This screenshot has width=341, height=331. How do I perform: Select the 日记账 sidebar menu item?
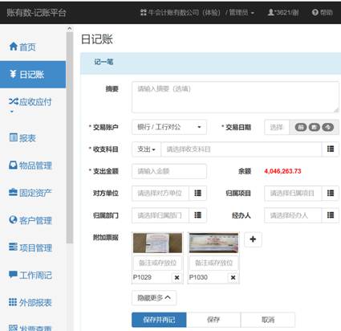(x=33, y=75)
